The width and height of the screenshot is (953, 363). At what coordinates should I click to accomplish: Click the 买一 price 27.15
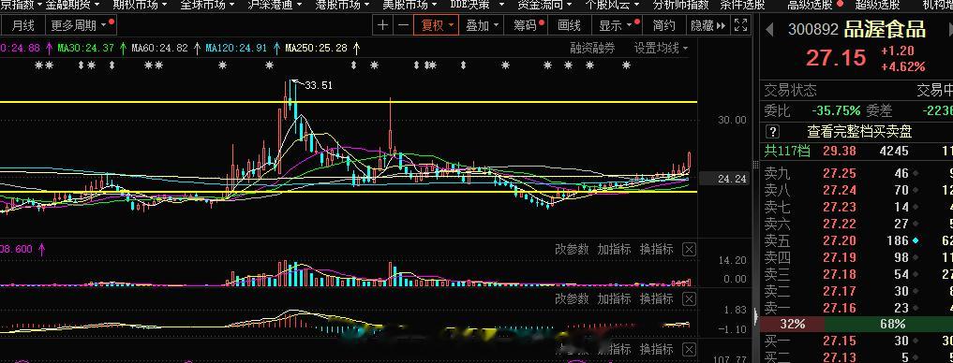pos(840,341)
